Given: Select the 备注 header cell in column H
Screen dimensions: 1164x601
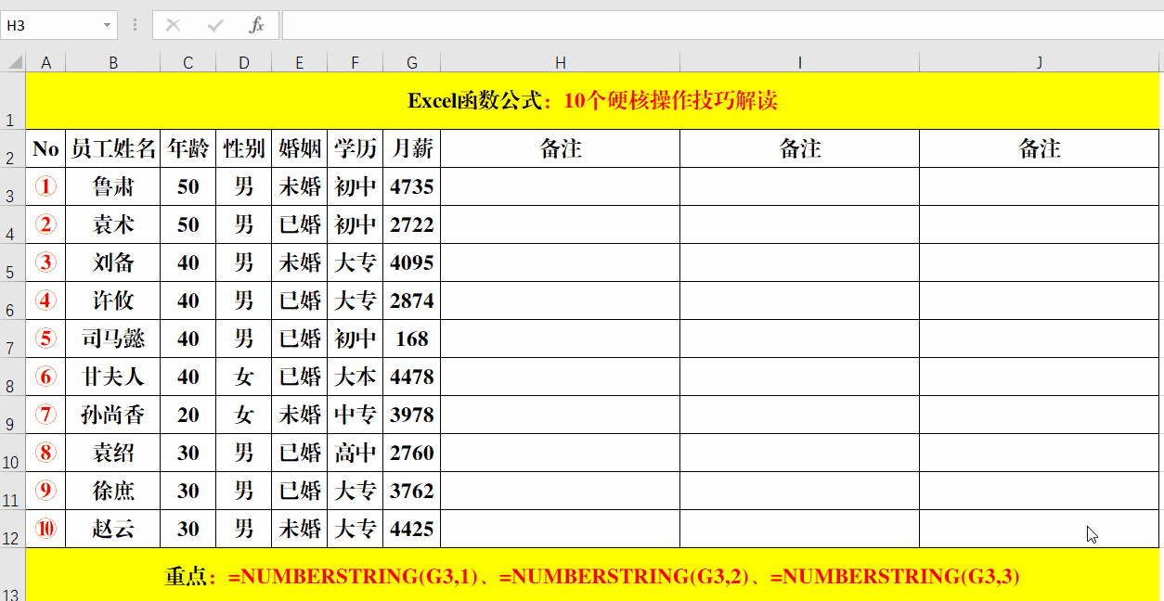Looking at the screenshot, I should (561, 148).
